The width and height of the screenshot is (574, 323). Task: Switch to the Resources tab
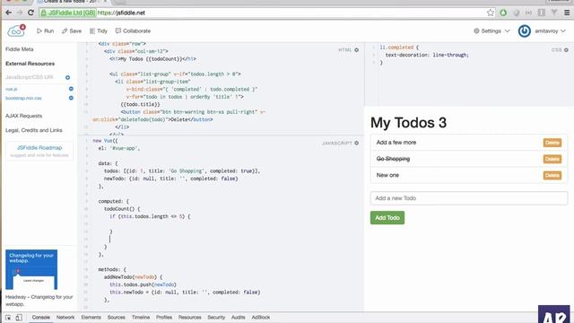(x=189, y=317)
